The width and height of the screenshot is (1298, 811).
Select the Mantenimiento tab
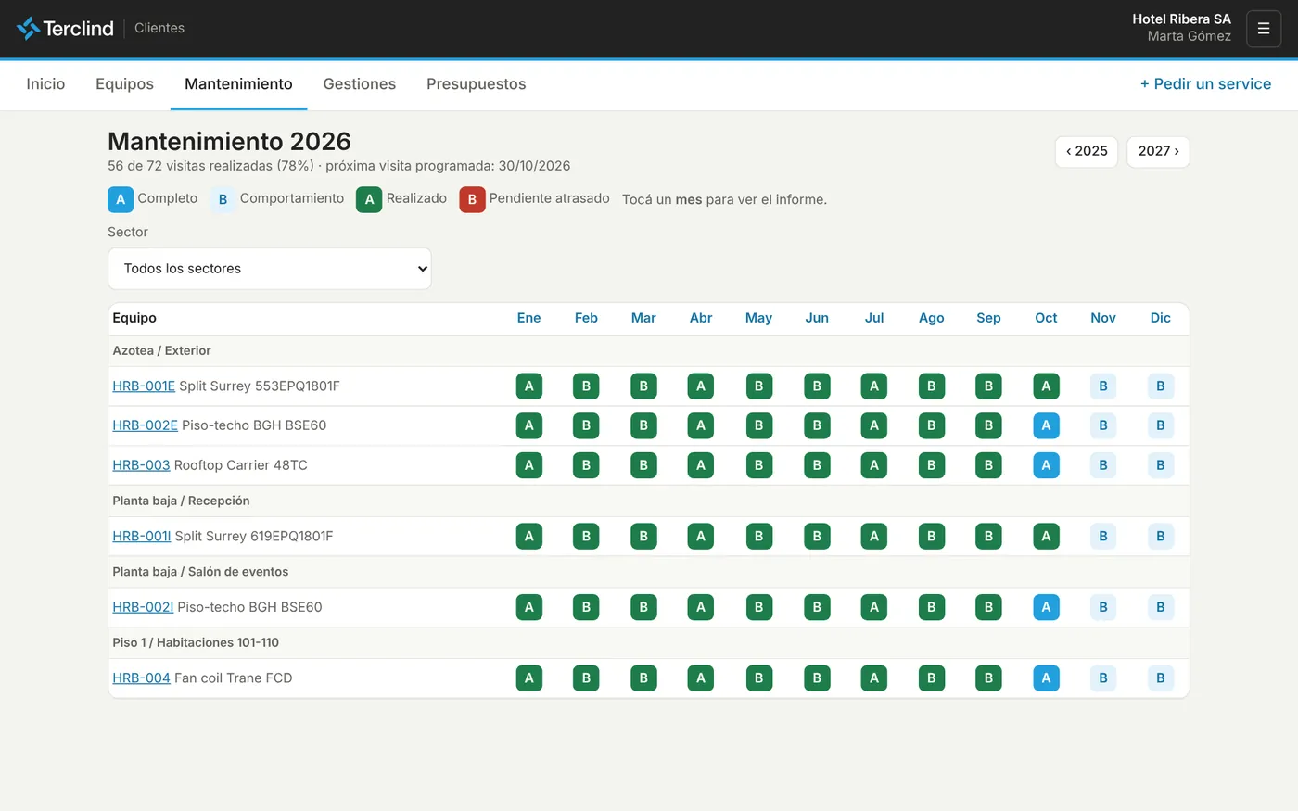click(x=238, y=84)
